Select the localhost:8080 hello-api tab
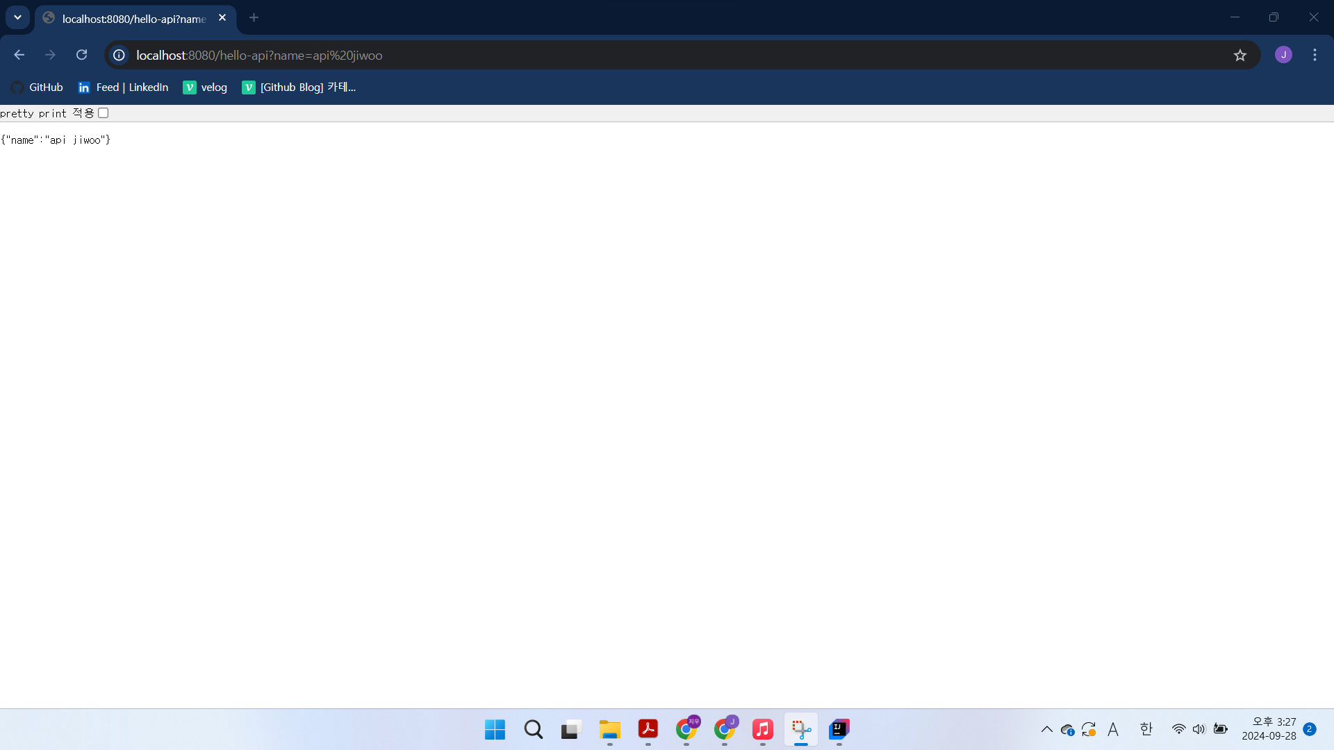 (132, 19)
